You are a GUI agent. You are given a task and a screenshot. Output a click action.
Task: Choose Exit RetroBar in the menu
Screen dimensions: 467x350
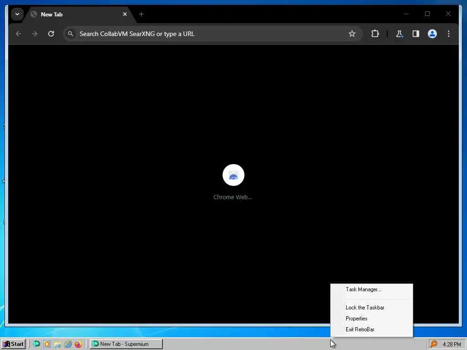pyautogui.click(x=371, y=329)
